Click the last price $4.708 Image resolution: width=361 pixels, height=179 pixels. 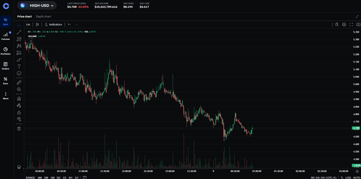pyautogui.click(x=72, y=7)
